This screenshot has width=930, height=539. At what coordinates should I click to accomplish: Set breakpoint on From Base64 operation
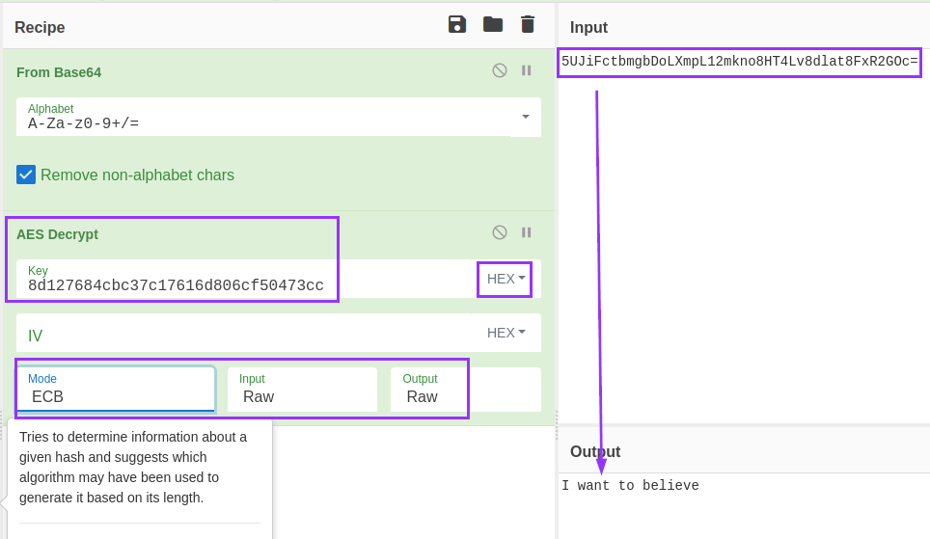click(526, 70)
